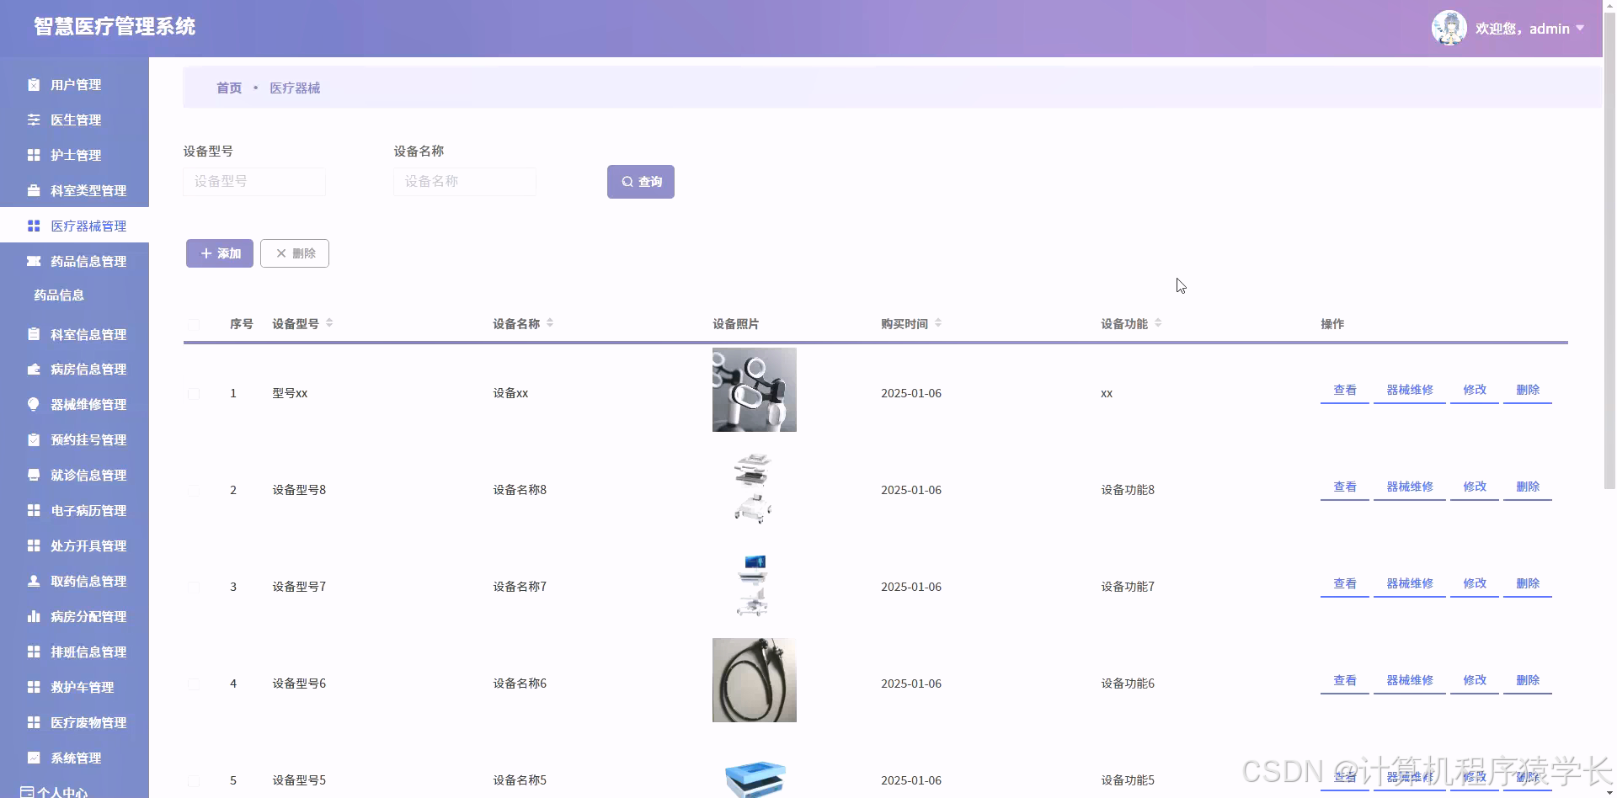Click 查看 for 设备型号6 row
The height and width of the screenshot is (798, 1617).
pos(1345,681)
